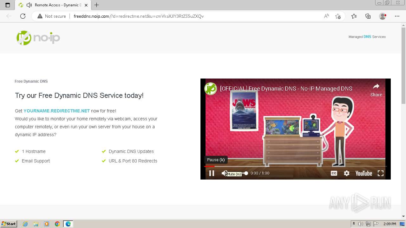This screenshot has width=406, height=228.
Task: Reload the page
Action: coord(23,16)
